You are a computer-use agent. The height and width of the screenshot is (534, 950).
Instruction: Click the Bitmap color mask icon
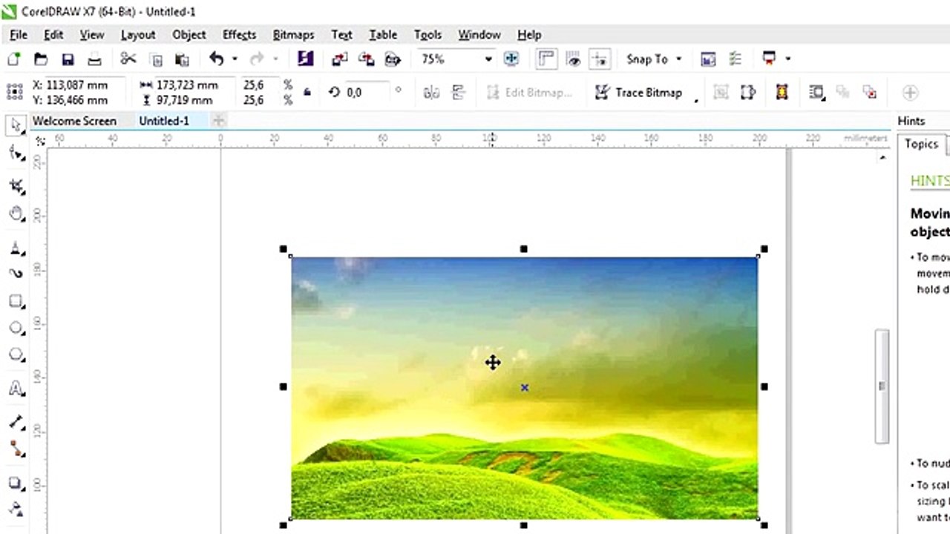pyautogui.click(x=781, y=92)
